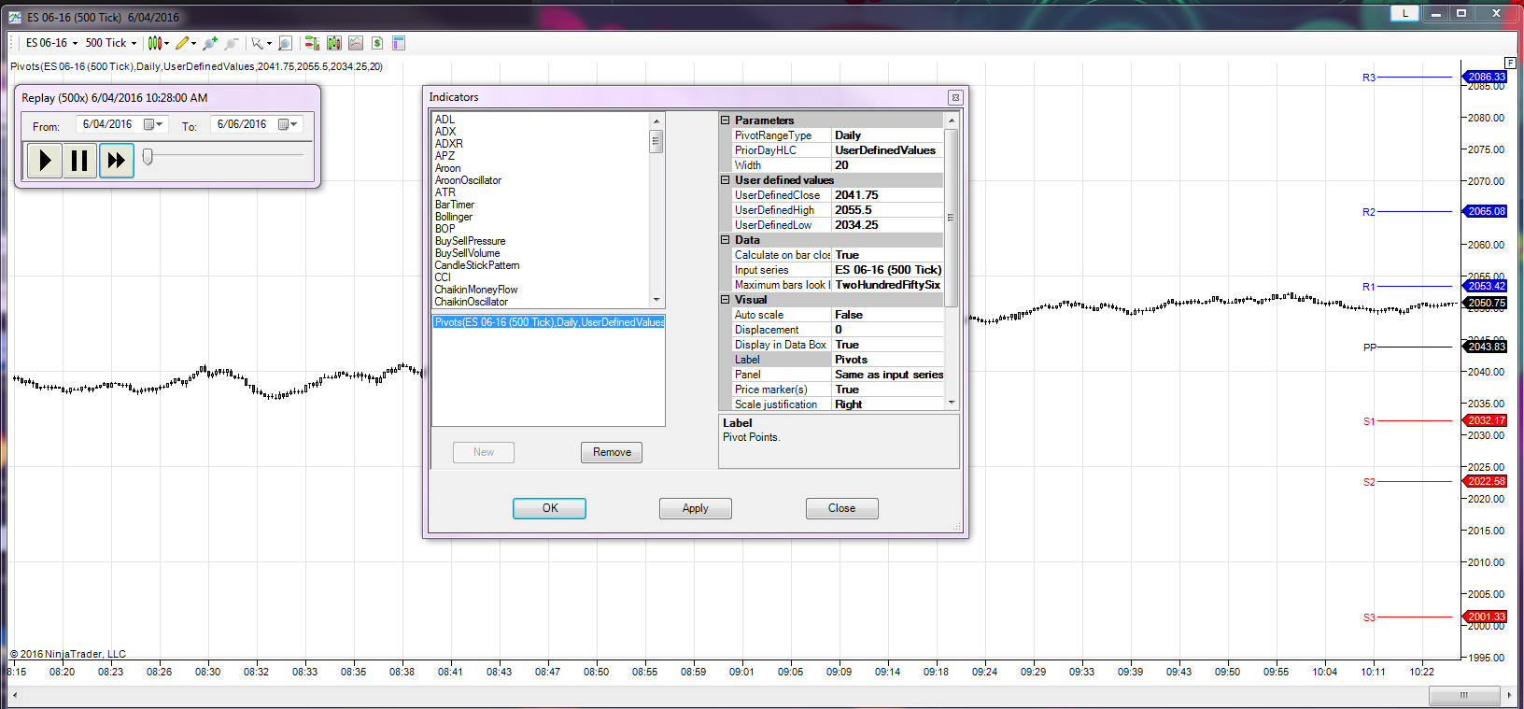This screenshot has width=1524, height=709.
Task: Click OK in the Indicators dialog
Action: tap(549, 508)
